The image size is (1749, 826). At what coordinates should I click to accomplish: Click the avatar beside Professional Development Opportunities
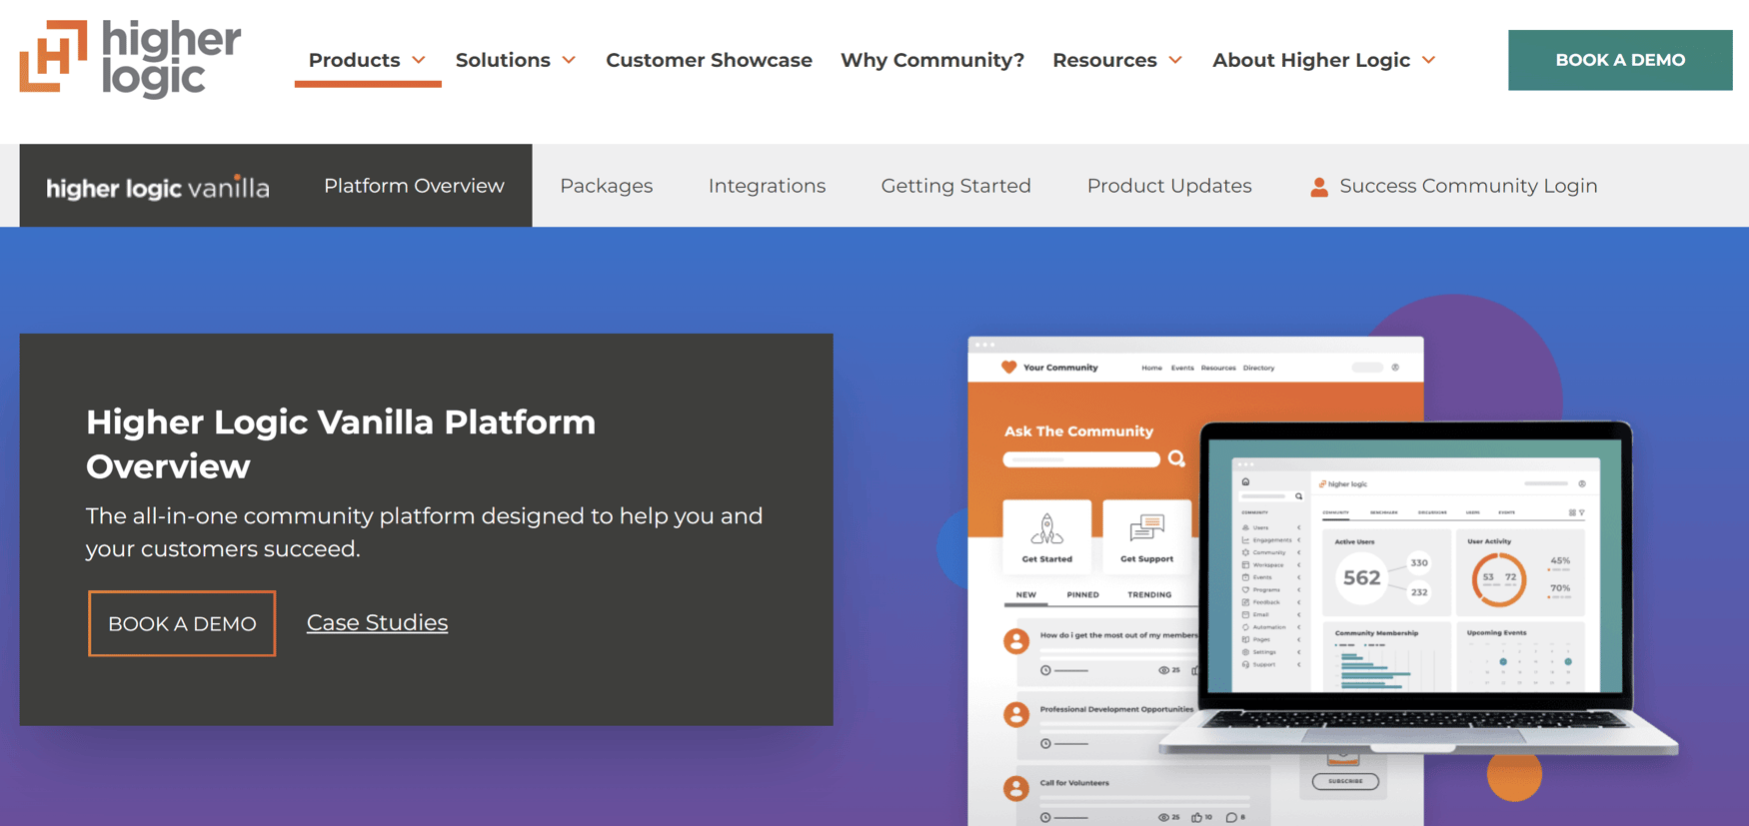1016,714
